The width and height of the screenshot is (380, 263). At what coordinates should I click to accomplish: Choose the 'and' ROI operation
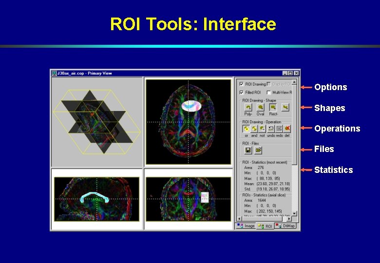[x=254, y=129]
